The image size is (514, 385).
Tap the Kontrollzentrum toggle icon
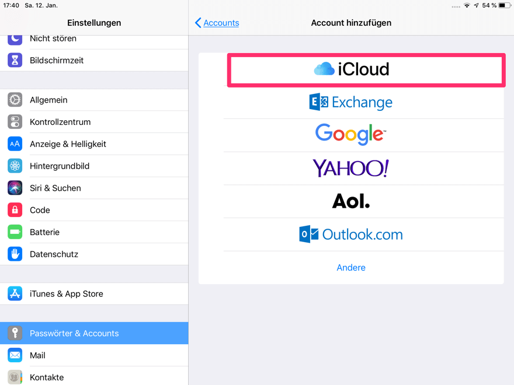click(15, 122)
